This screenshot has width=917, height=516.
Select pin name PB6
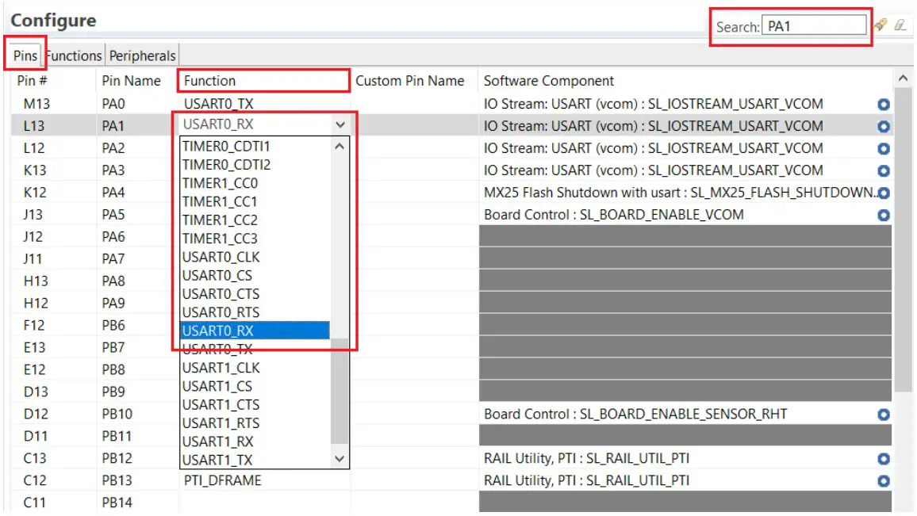coord(113,326)
